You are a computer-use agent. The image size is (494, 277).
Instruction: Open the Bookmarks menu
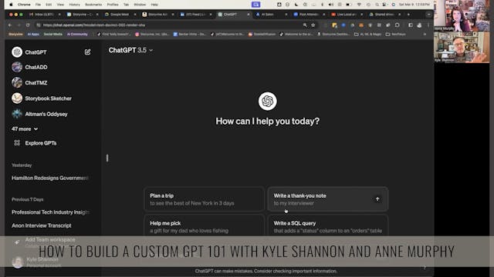(93, 5)
